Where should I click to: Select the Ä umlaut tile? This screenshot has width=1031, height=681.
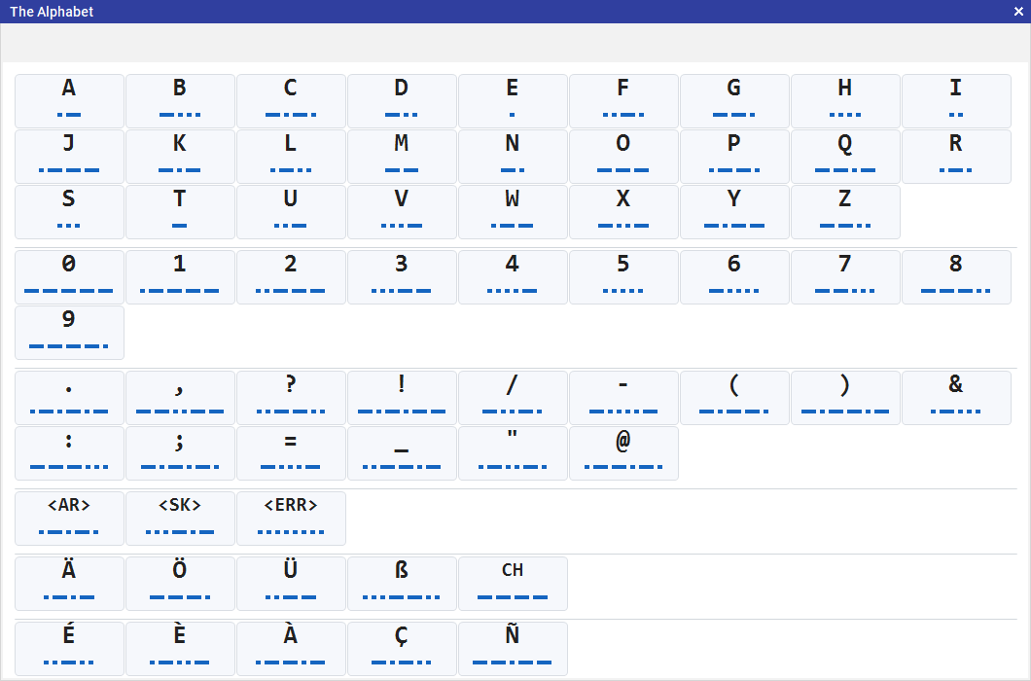click(x=69, y=584)
